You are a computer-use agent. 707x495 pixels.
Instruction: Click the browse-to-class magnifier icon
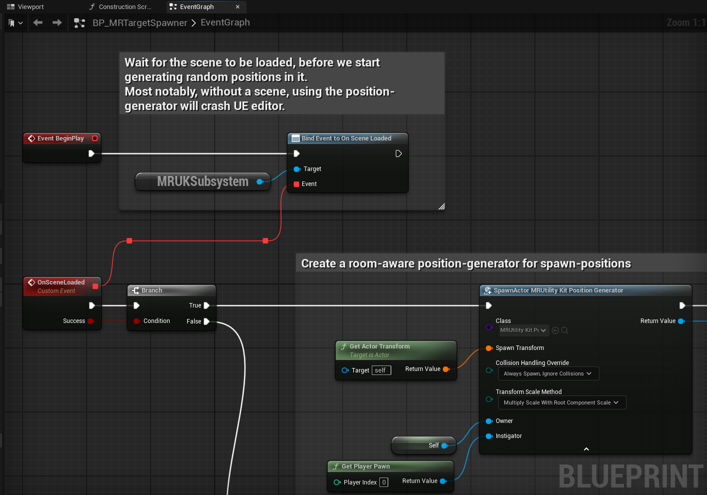(x=565, y=330)
